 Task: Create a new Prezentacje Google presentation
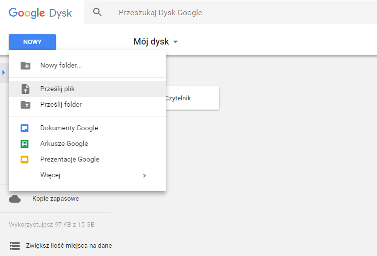87,159
